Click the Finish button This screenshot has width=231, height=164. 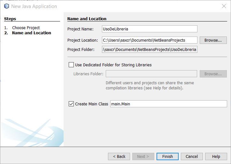click(167, 156)
